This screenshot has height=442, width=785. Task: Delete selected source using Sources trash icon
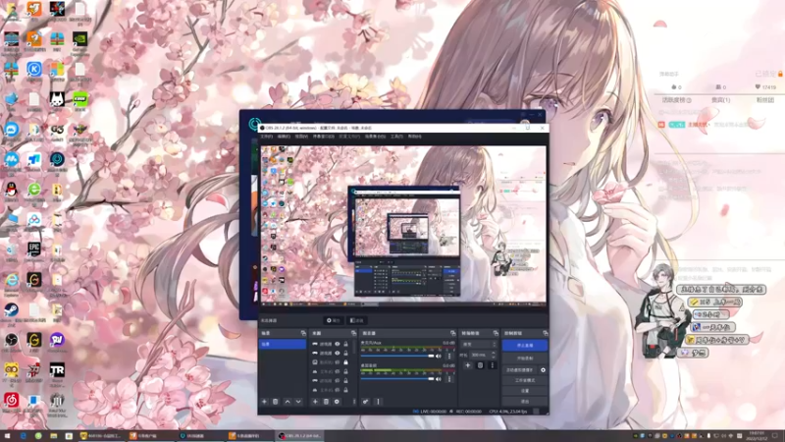coord(326,402)
